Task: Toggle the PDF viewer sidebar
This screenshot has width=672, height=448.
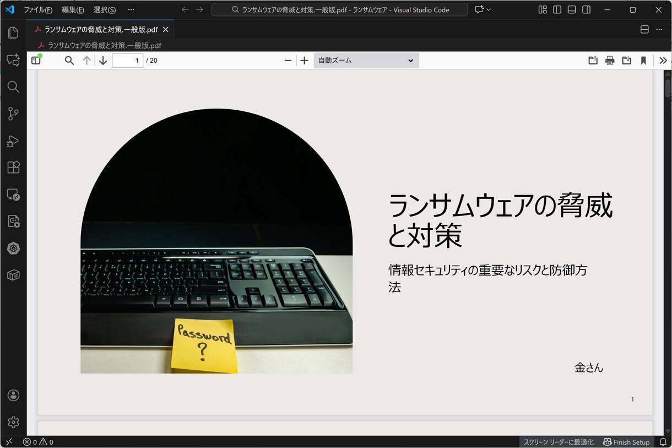Action: [x=36, y=61]
